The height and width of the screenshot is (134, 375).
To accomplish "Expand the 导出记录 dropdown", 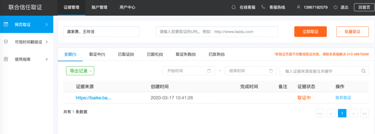I will tap(80, 71).
